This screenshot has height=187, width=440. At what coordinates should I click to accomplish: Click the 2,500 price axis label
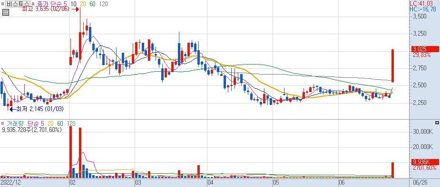click(x=420, y=85)
